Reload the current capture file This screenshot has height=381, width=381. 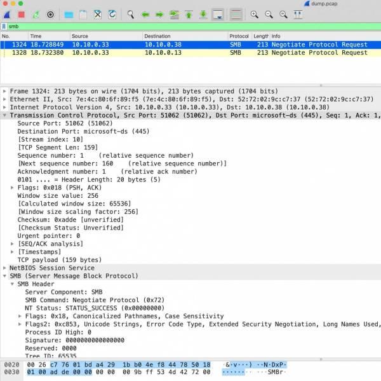coord(112,13)
